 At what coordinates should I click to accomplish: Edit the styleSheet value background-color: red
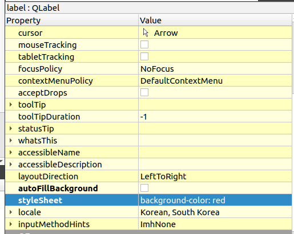pos(183,200)
